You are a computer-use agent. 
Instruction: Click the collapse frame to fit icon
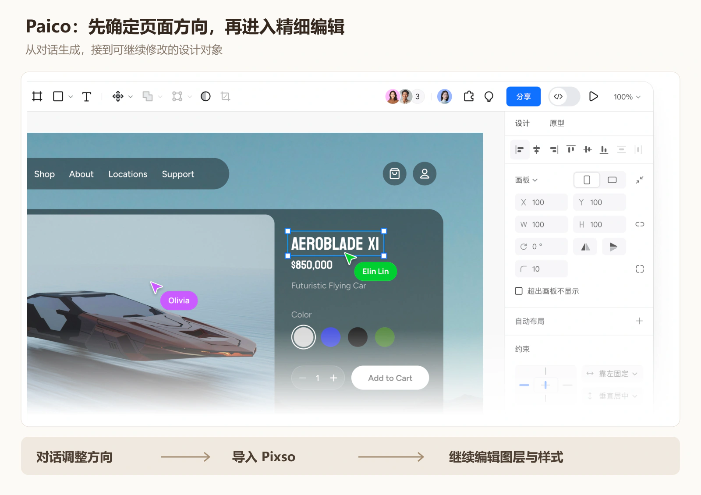pos(640,180)
